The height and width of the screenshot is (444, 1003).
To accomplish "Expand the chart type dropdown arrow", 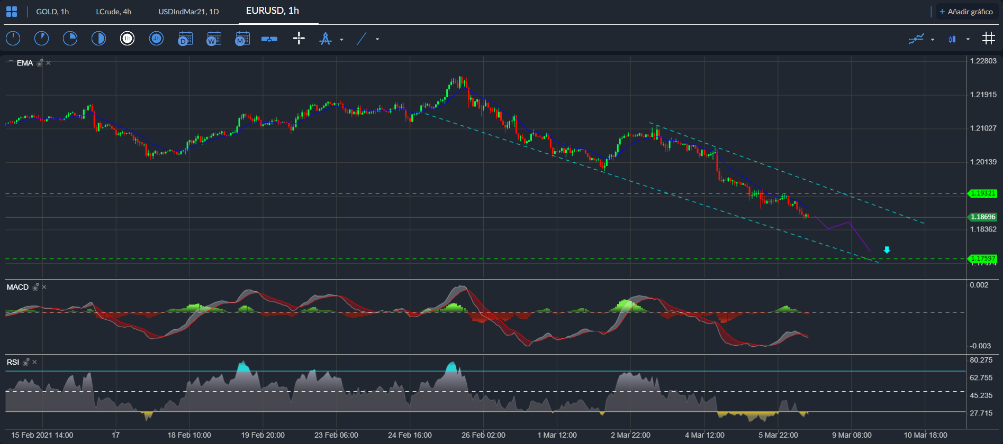I will coord(968,39).
